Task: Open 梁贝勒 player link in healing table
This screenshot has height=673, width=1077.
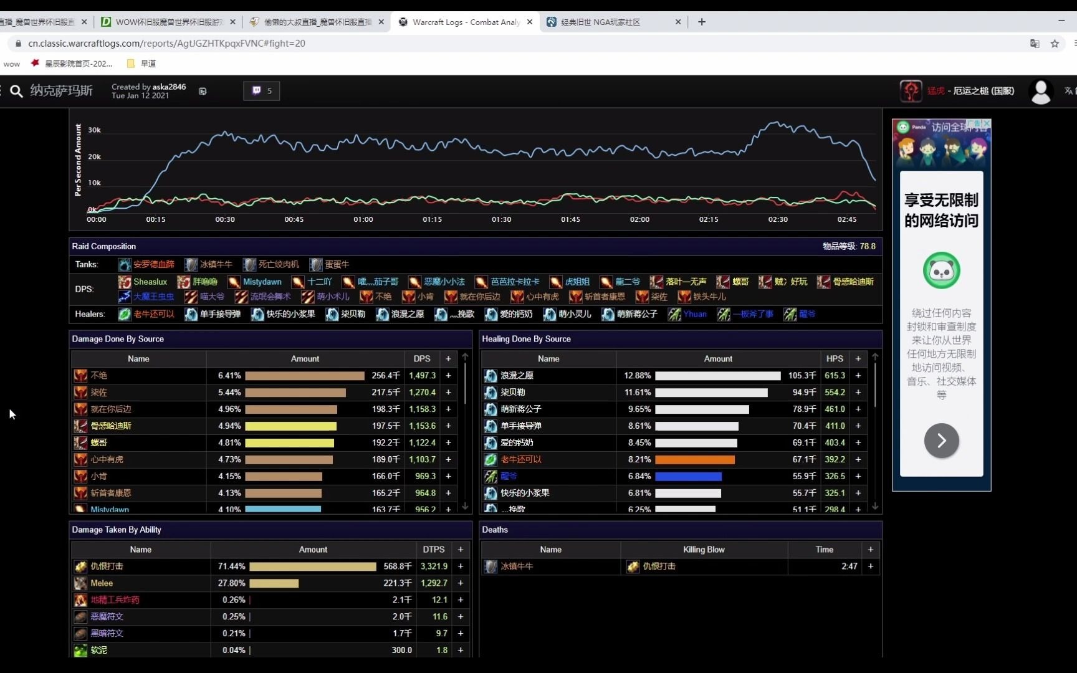Action: pos(513,393)
